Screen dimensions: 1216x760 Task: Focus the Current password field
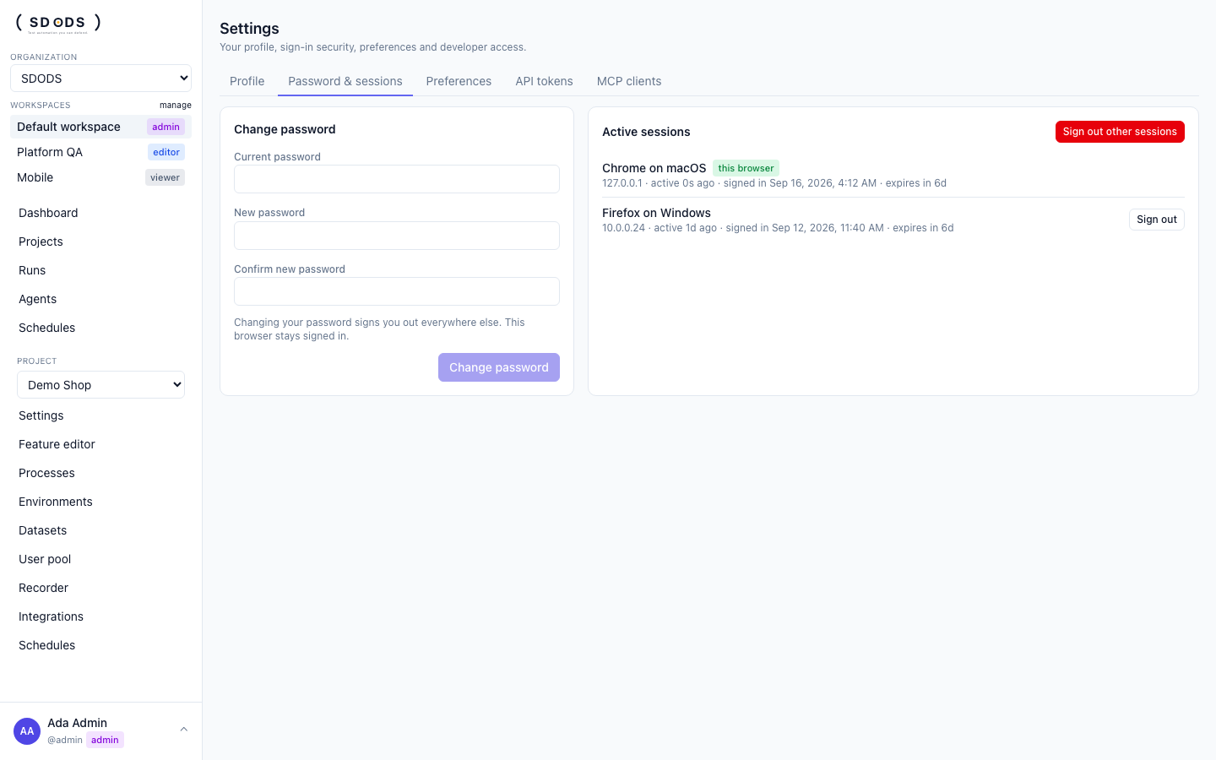(397, 179)
